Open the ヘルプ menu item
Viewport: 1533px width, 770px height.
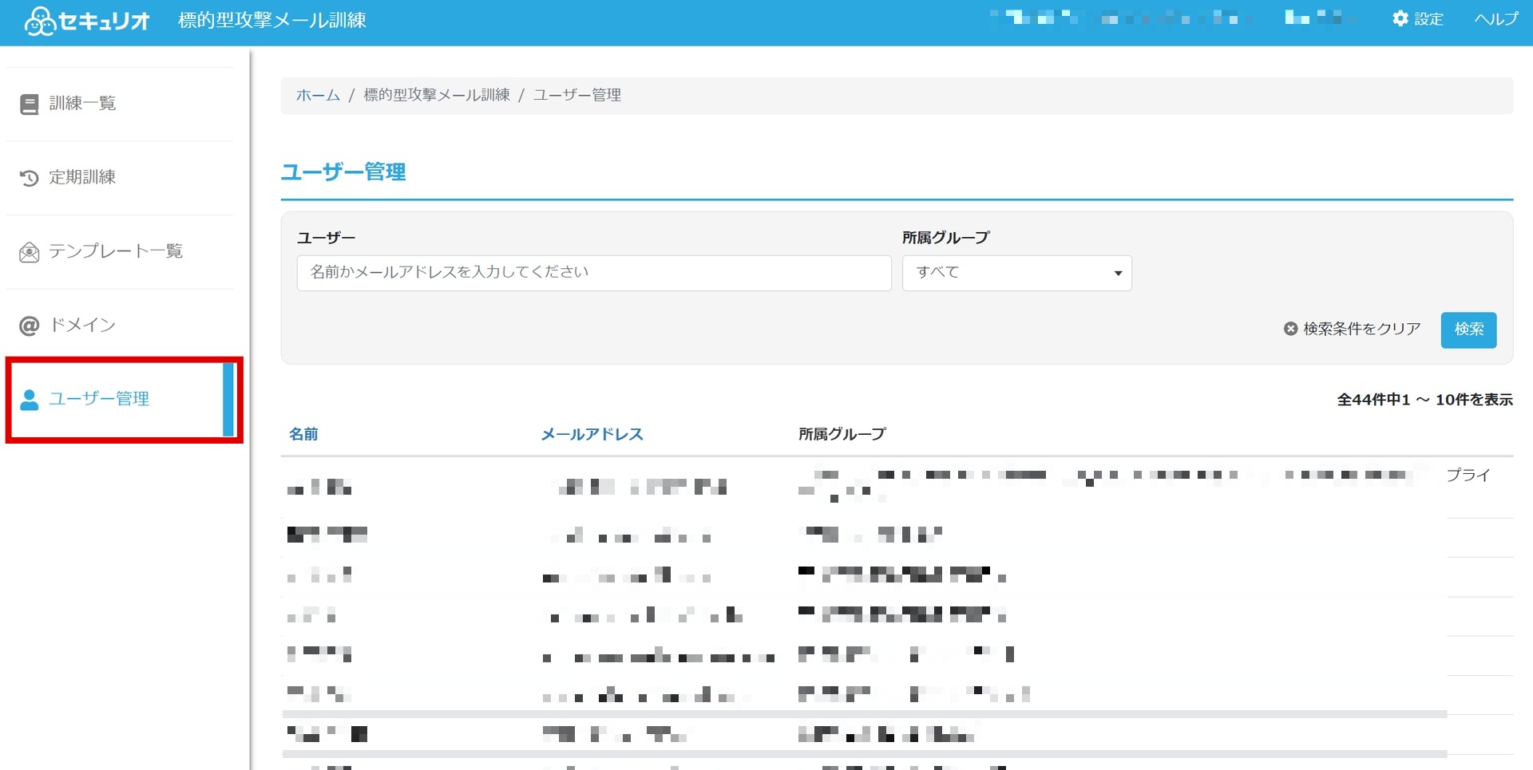(1495, 18)
